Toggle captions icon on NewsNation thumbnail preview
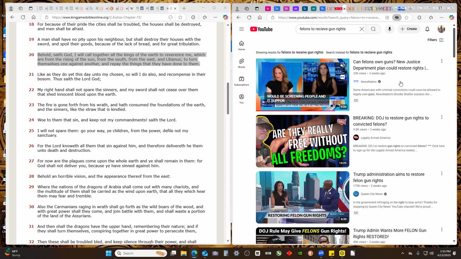461x259 pixels. coord(343,77)
